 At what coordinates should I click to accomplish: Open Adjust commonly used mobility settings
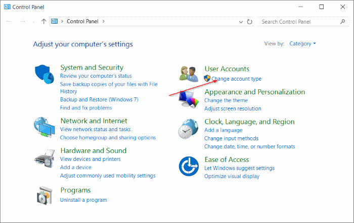point(108,176)
